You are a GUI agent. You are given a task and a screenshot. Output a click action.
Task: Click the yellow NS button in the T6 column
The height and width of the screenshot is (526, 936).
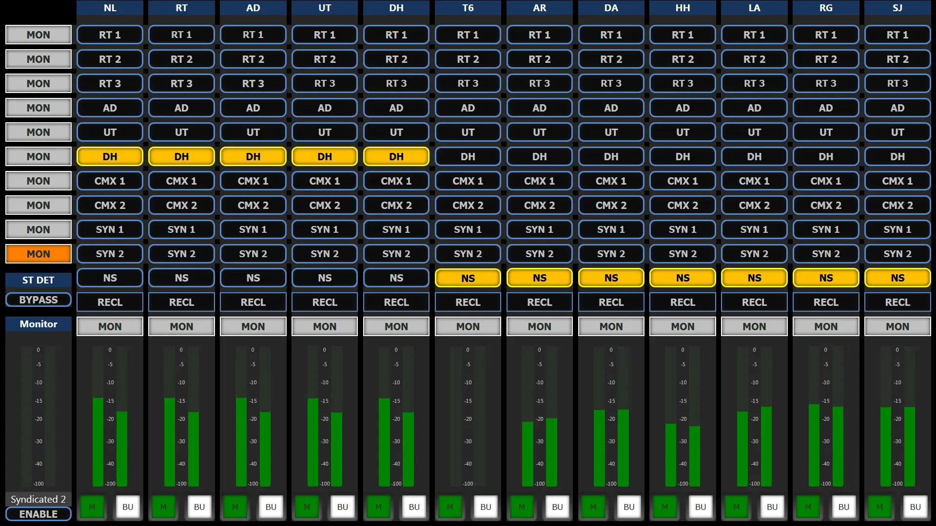coord(468,278)
